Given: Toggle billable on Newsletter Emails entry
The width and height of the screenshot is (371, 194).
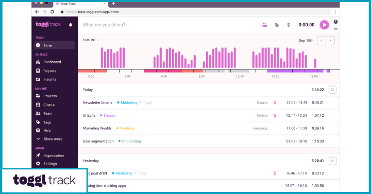Looking at the screenshot, I should pos(275,102).
